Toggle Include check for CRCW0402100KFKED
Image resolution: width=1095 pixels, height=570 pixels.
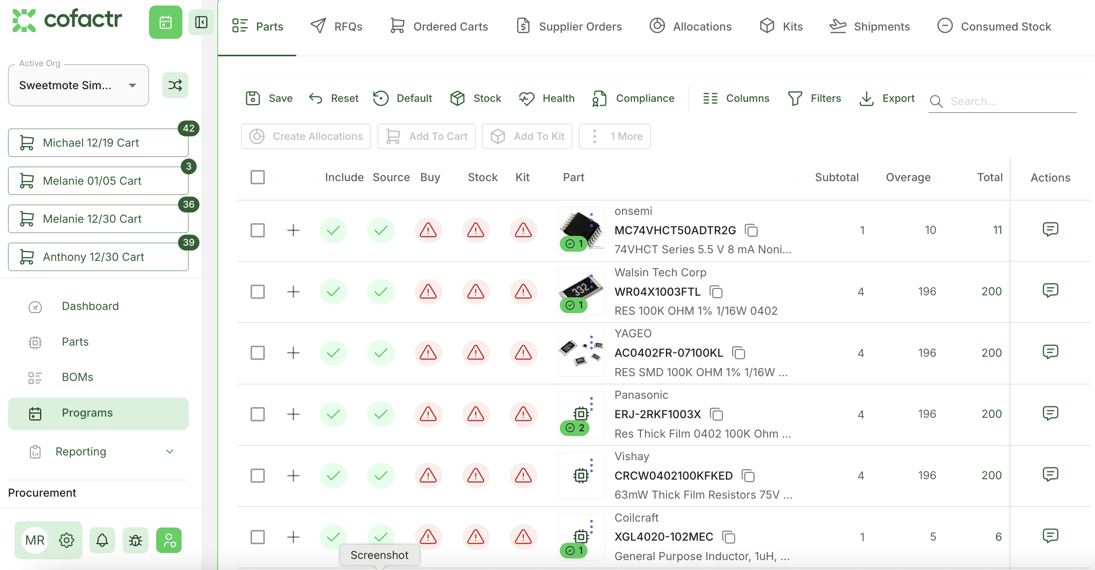click(333, 476)
